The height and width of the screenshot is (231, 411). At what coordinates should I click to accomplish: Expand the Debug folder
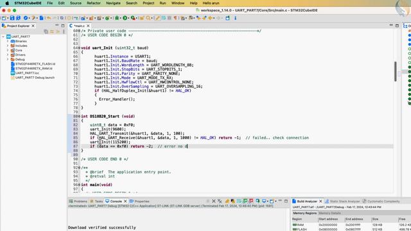pyautogui.click(x=8, y=59)
